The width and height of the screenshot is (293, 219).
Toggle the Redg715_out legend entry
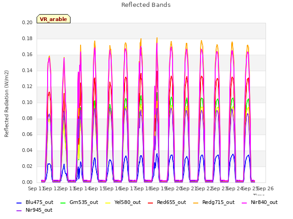point(214,202)
